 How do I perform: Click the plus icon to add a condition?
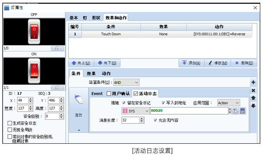(x=253, y=82)
